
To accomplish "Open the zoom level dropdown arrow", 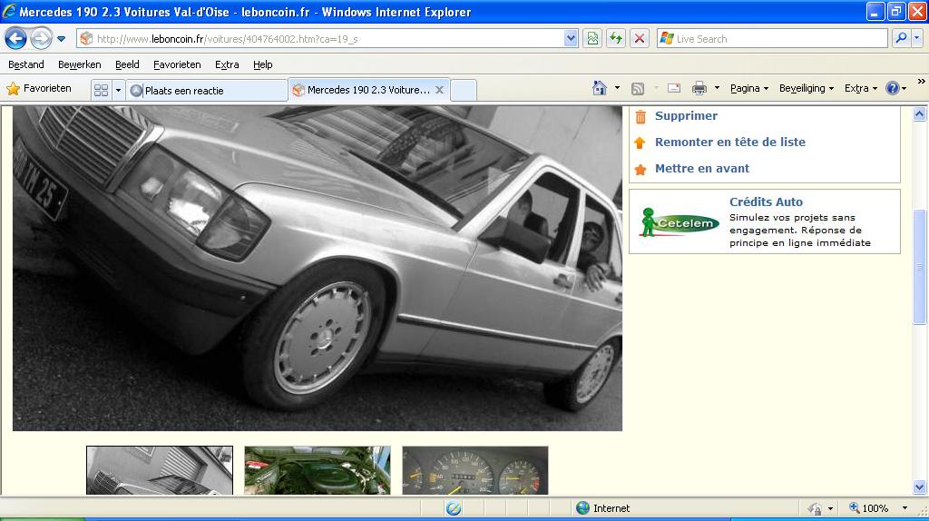I will (x=905, y=508).
